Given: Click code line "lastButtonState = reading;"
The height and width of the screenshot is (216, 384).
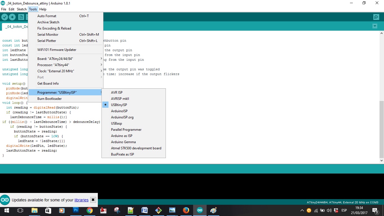Looking at the screenshot, I should click(31, 150).
